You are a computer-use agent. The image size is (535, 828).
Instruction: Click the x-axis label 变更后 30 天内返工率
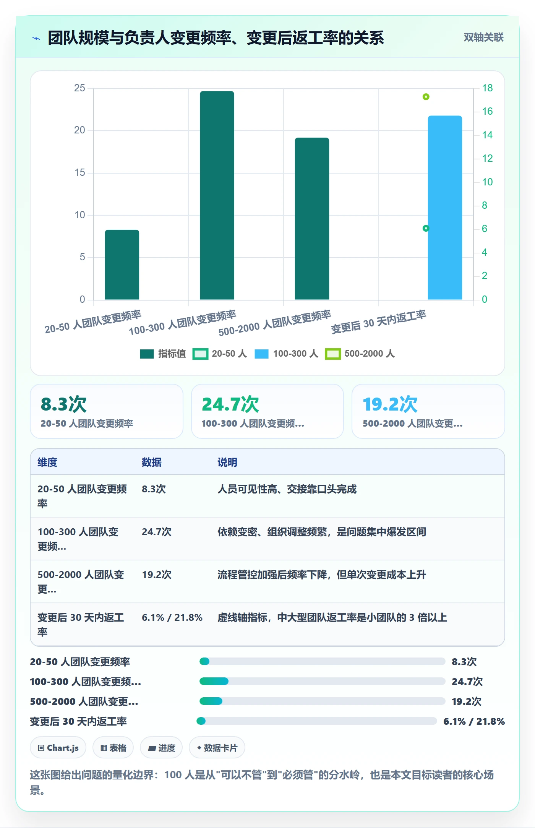click(378, 322)
